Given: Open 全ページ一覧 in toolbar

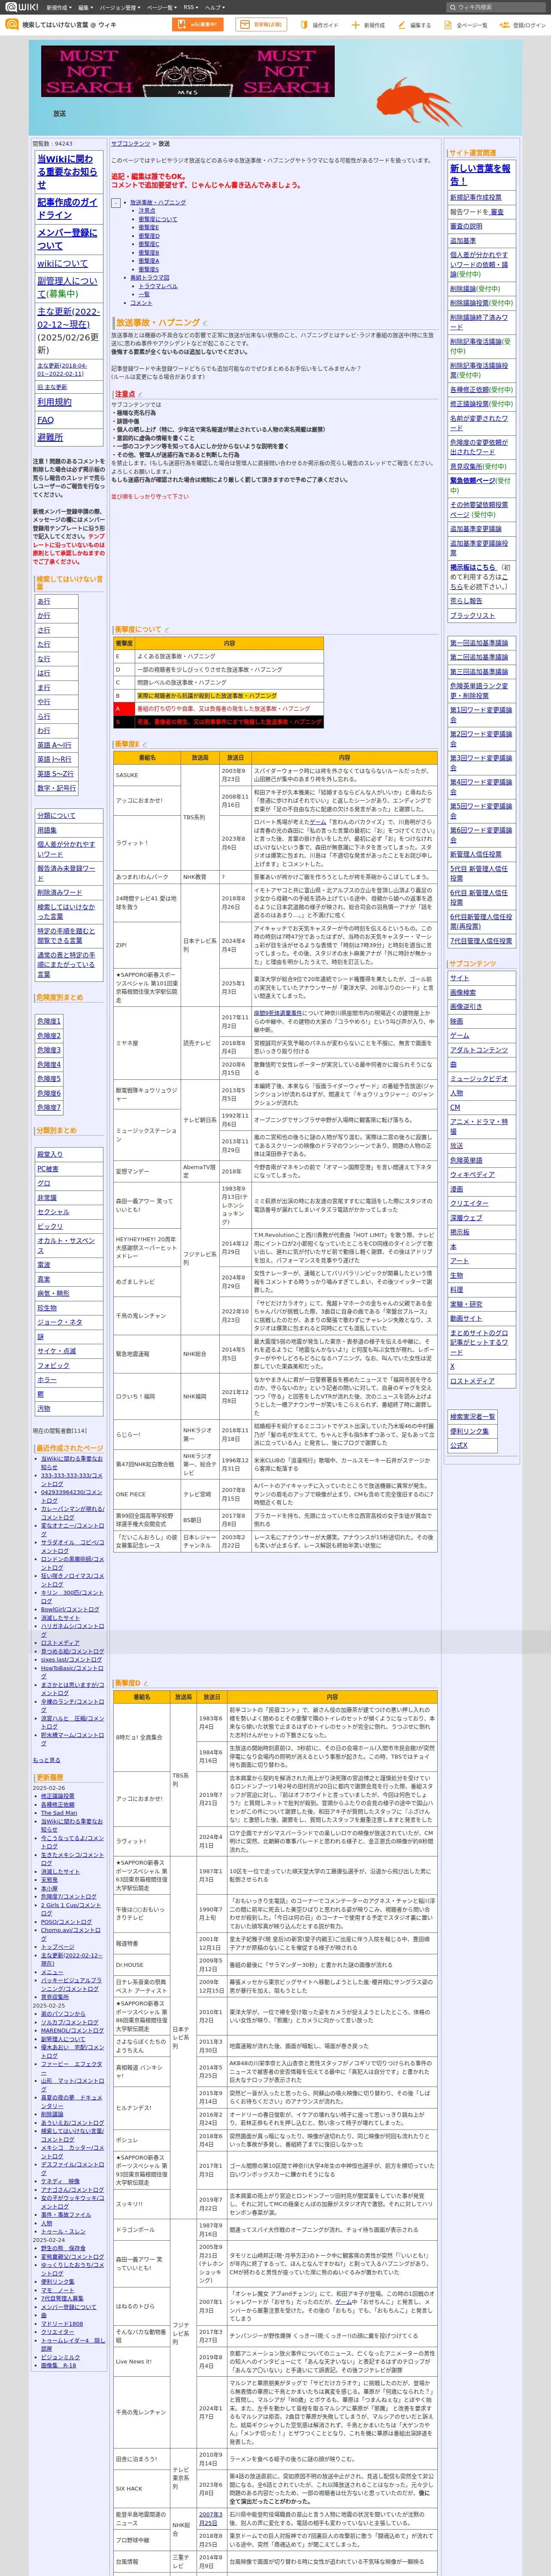Looking at the screenshot, I should coord(466,25).
